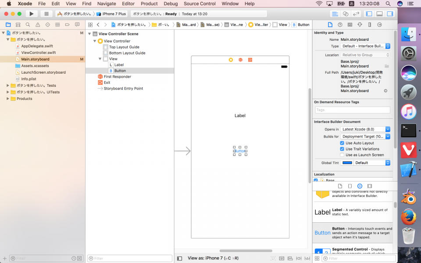Screen dimensions: 421x263
Task: Show the Version editor
Action: 356,14
